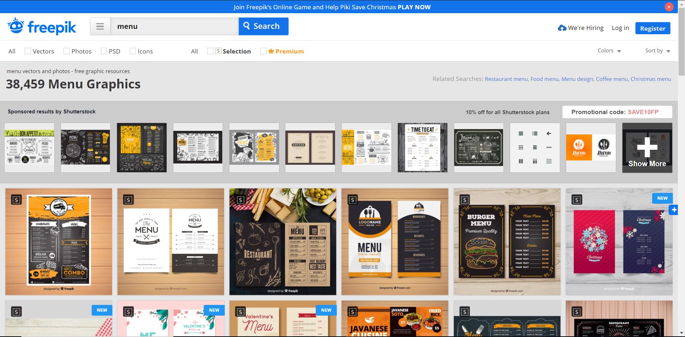Click inside the search input field
This screenshot has width=685, height=337.
tap(174, 26)
